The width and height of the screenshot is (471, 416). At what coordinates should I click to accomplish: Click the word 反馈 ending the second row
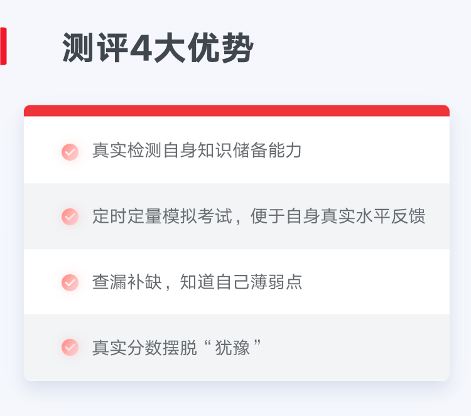coord(408,216)
